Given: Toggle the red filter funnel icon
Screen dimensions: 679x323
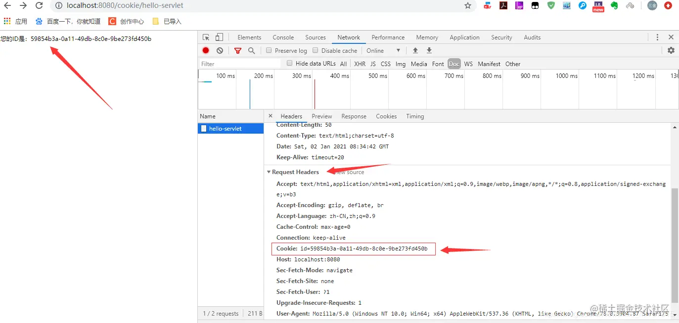Looking at the screenshot, I should click(238, 50).
